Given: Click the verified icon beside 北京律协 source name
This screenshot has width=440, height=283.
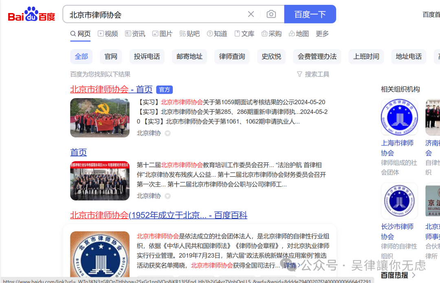Looking at the screenshot, I should (167, 133).
